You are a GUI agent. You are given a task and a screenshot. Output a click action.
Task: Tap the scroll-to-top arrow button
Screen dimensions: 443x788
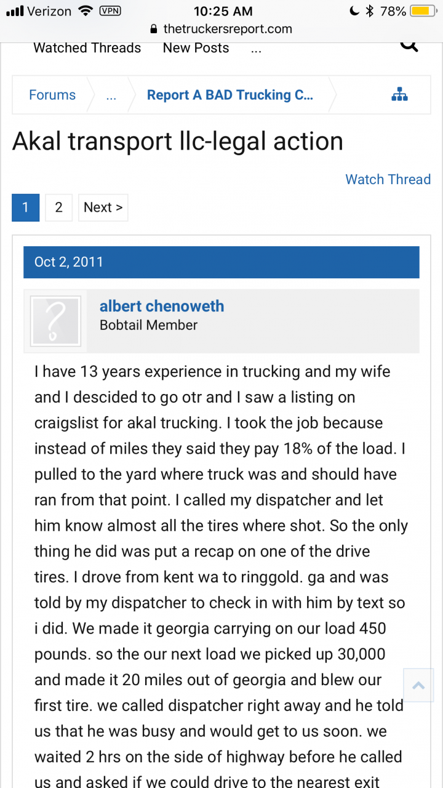418,685
